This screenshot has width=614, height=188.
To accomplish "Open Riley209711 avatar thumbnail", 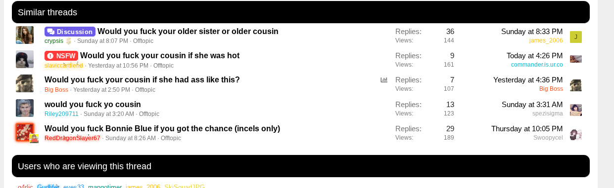I will (x=25, y=108).
